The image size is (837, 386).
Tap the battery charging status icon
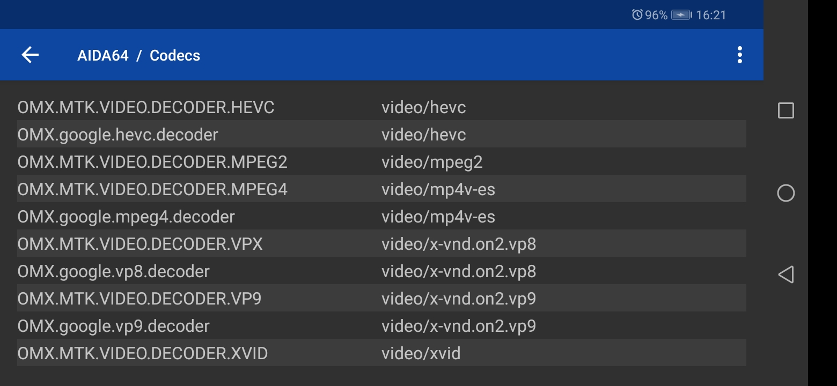coord(681,15)
